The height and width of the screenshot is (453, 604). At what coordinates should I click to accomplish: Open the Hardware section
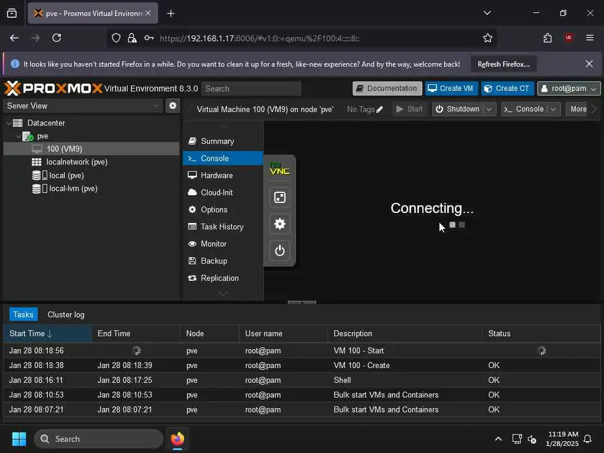tap(222, 175)
